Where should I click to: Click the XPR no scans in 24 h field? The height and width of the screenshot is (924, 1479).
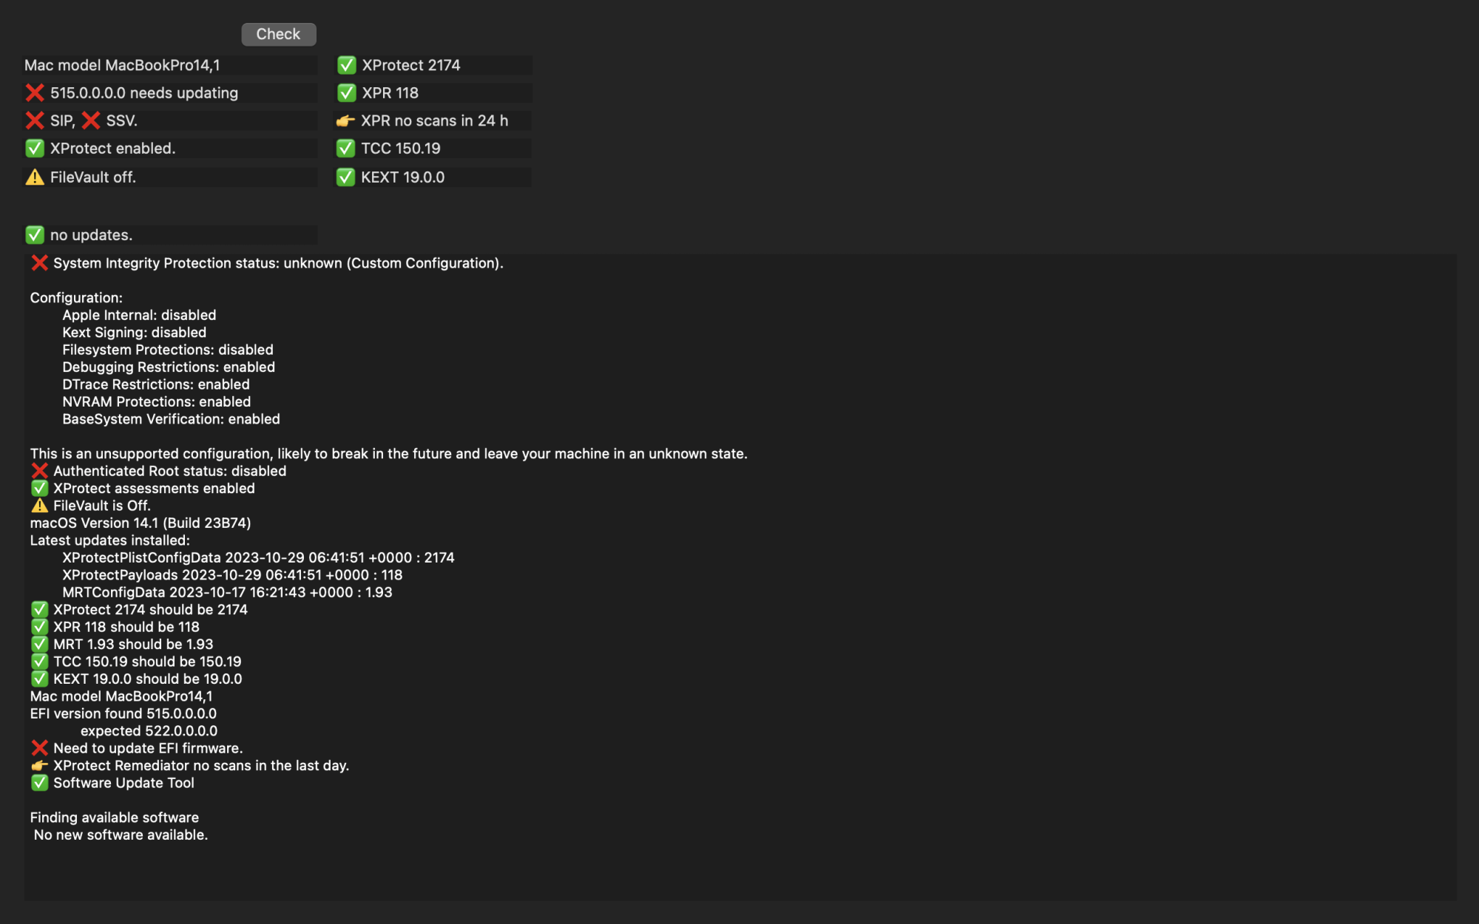pyautogui.click(x=433, y=120)
